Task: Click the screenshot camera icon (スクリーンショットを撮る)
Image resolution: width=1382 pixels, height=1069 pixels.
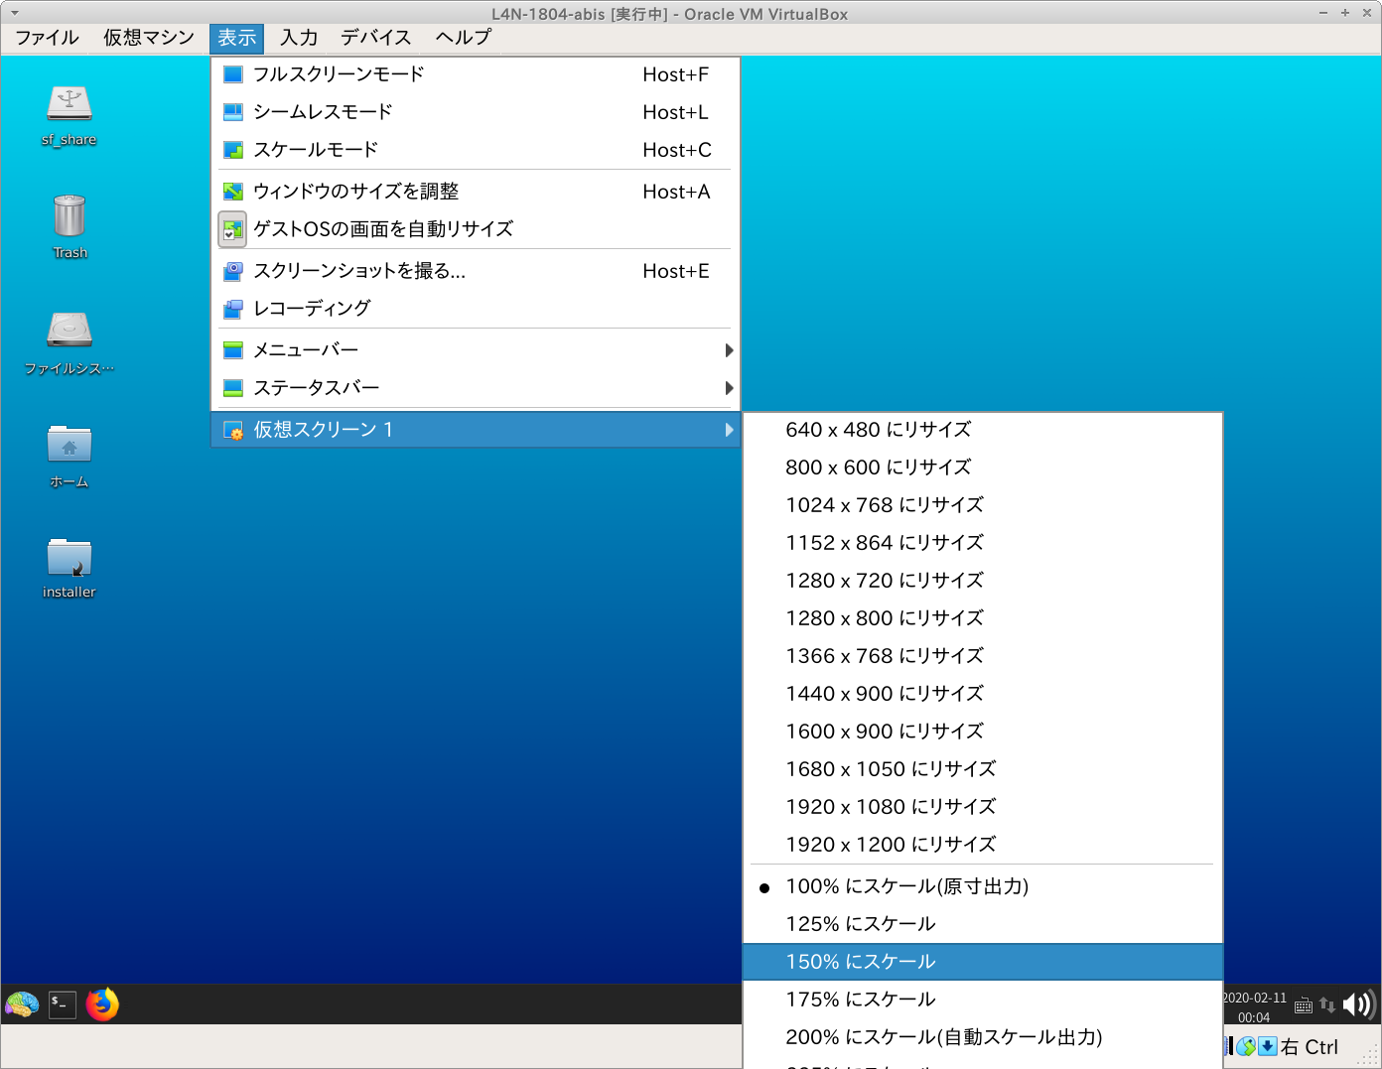Action: point(233,271)
